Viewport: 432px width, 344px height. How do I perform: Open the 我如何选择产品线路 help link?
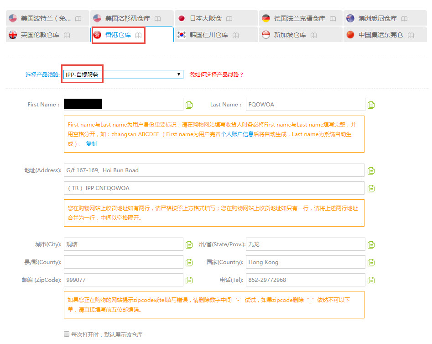[x=216, y=75]
